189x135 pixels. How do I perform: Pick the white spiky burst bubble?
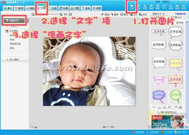point(176,48)
